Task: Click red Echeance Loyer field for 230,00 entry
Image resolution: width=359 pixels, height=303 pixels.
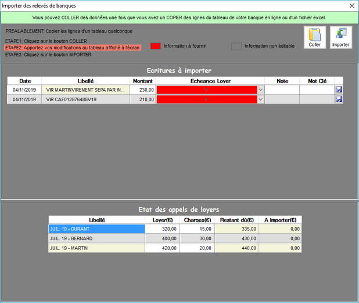Action: pos(206,90)
